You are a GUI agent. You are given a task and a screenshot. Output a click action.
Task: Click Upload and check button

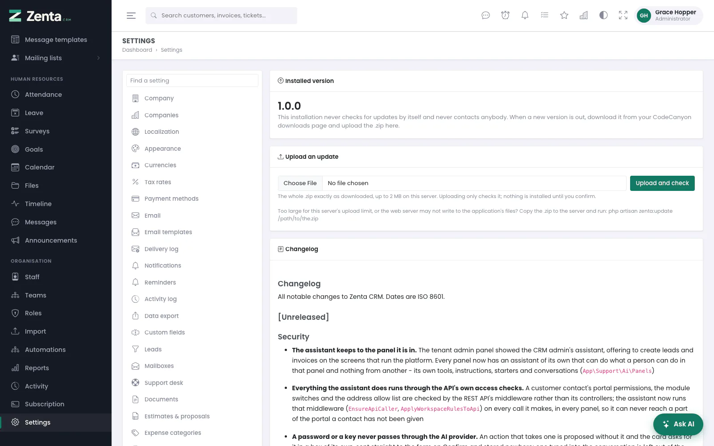662,183
